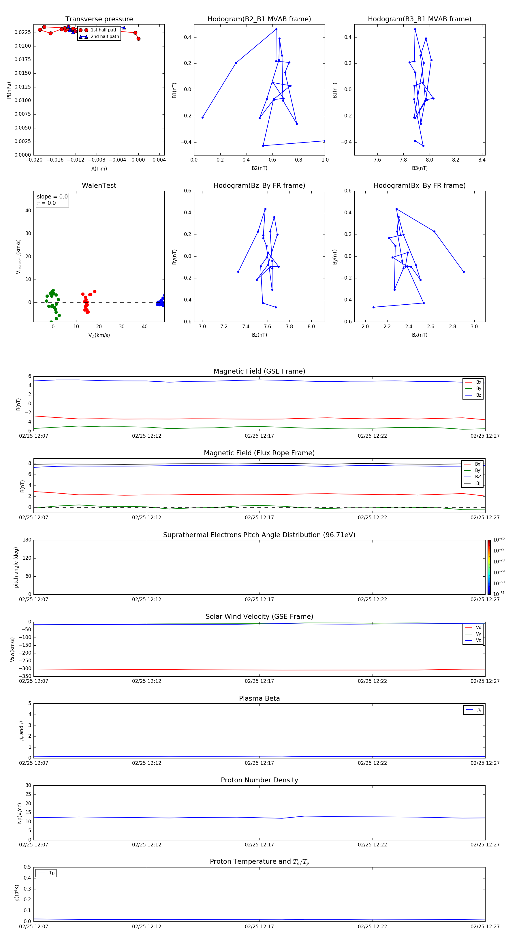This screenshot has width=519, height=952.
Task: Select the 'Hodogram(Bx_By FR frame)' title
Action: [420, 185]
